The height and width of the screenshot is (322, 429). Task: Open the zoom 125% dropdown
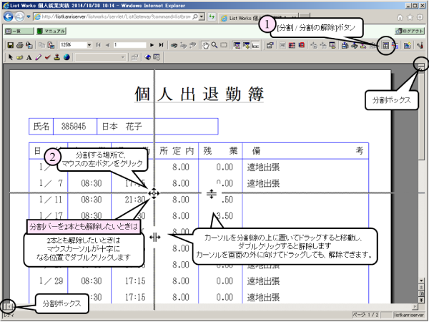[89, 45]
